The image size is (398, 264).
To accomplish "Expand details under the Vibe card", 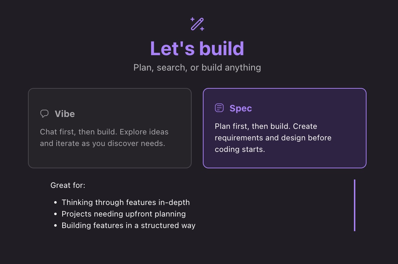I will 110,128.
